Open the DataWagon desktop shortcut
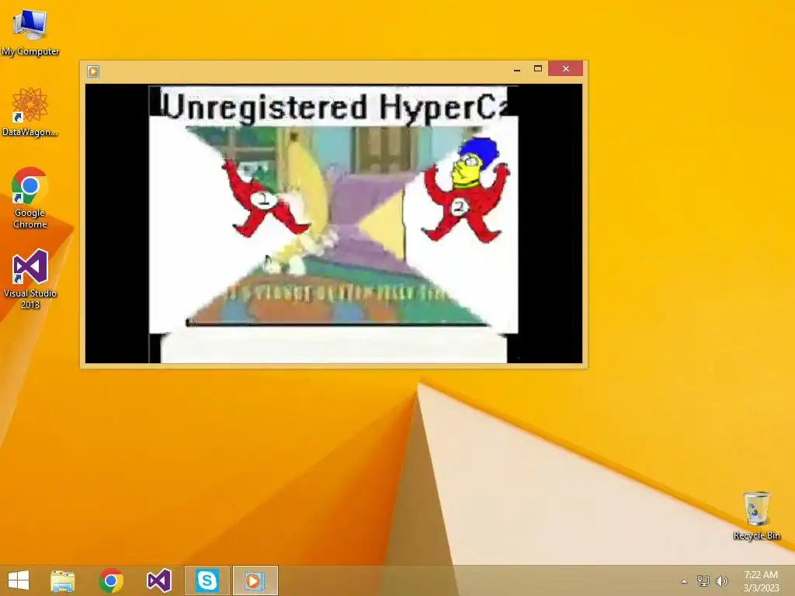The width and height of the screenshot is (795, 596). [30, 112]
